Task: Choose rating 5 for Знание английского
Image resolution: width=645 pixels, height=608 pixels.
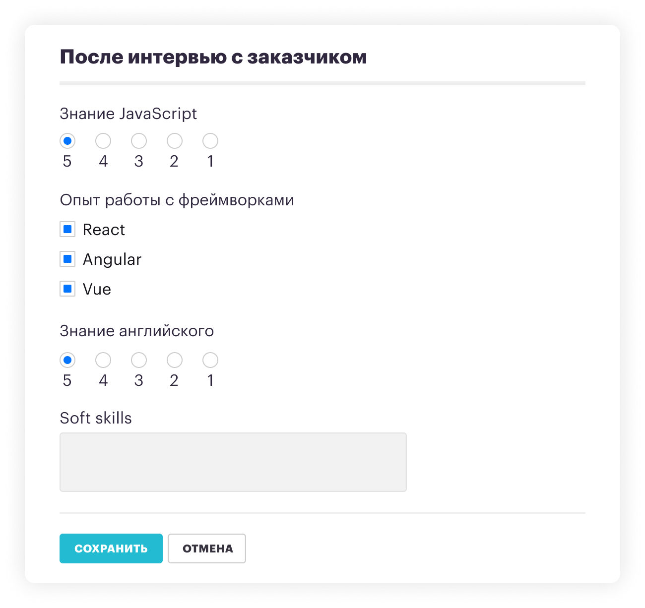Action: tap(67, 360)
